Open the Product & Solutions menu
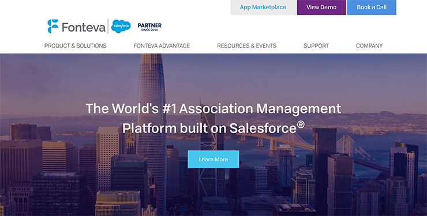Viewport: 427px width, 216px height. pyautogui.click(x=76, y=46)
